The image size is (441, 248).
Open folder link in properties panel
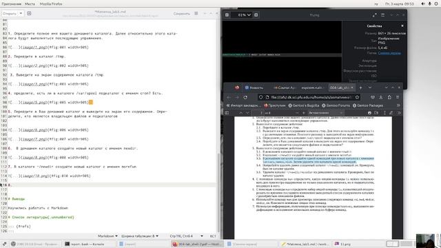point(389,53)
